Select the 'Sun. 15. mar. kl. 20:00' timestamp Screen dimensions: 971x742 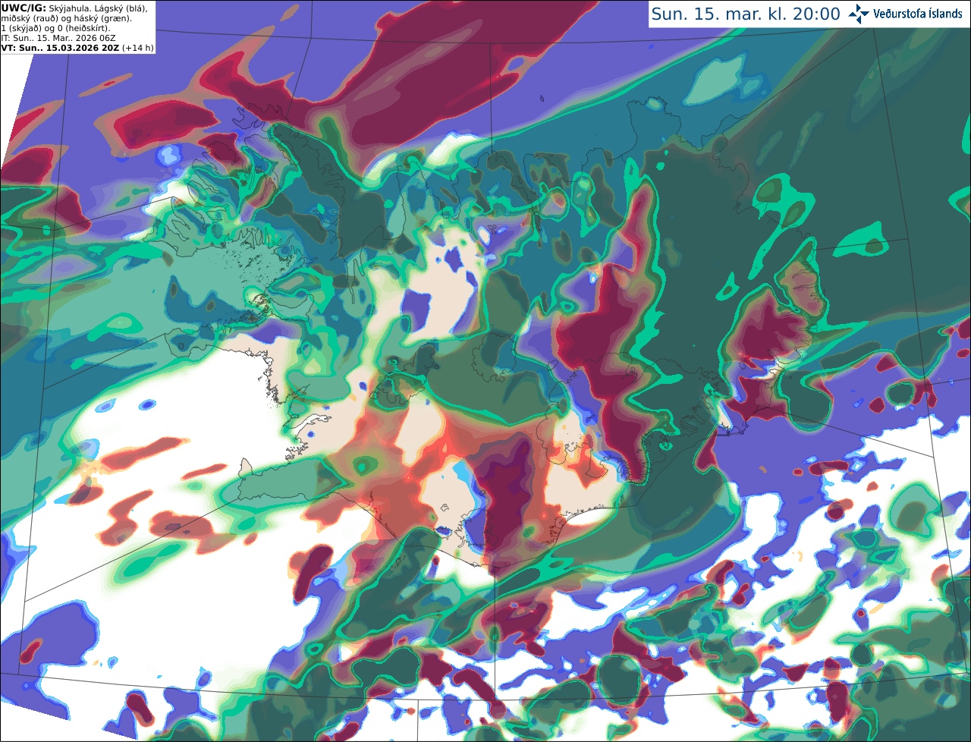click(x=746, y=14)
